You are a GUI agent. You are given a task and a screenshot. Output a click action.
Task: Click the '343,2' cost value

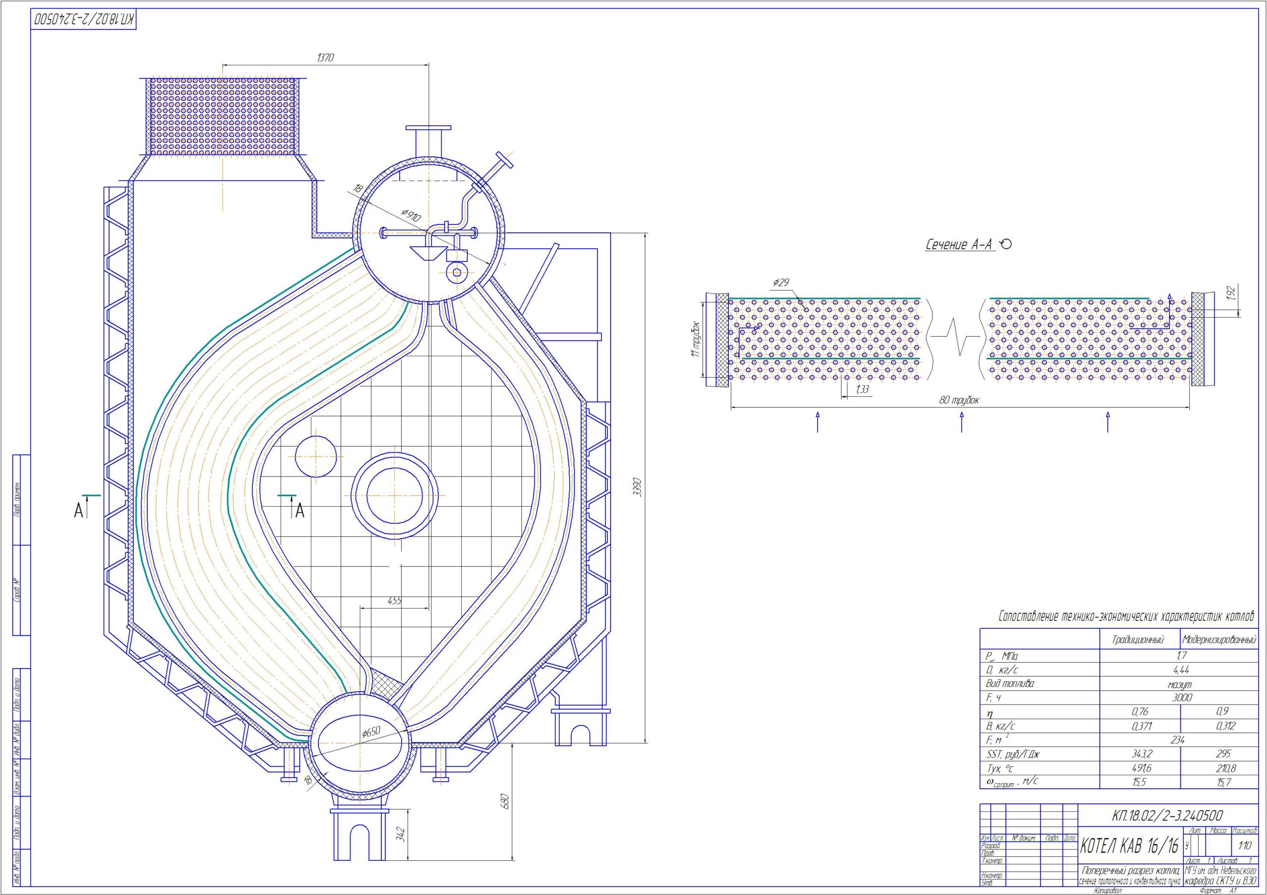pyautogui.click(x=1141, y=754)
